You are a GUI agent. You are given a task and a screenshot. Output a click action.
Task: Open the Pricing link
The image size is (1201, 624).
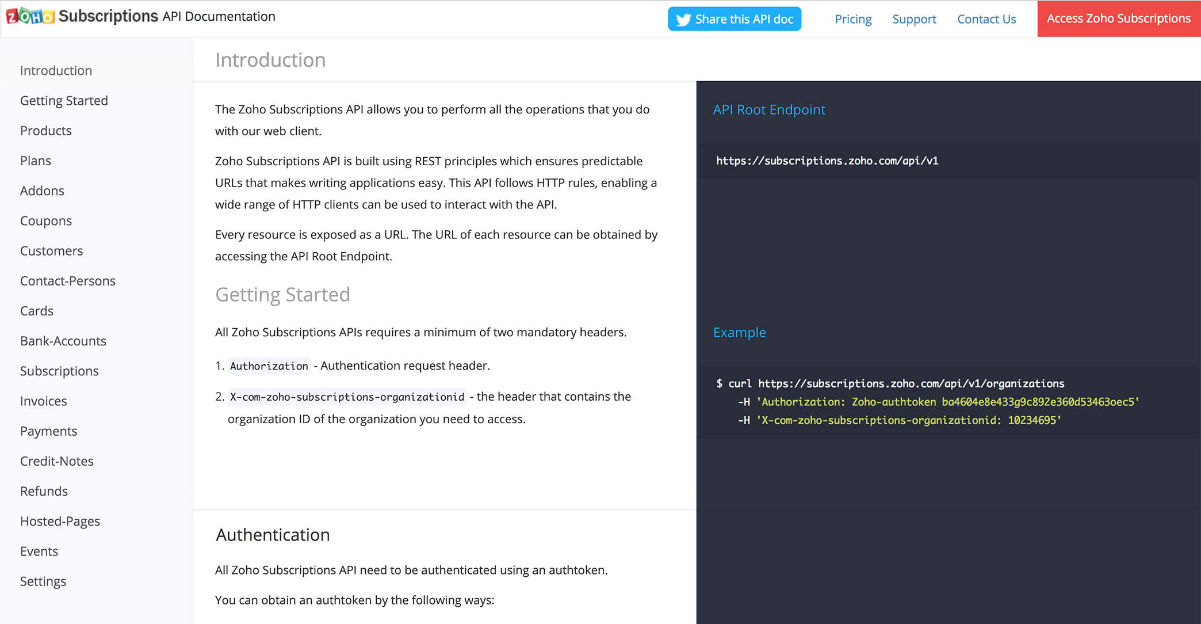pos(853,19)
